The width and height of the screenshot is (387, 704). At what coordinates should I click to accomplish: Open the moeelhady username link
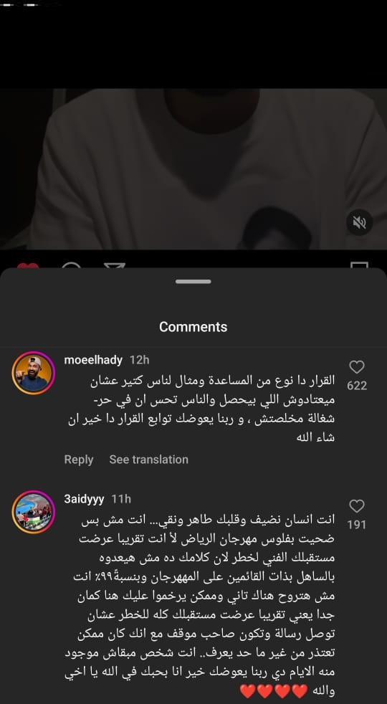click(x=93, y=360)
